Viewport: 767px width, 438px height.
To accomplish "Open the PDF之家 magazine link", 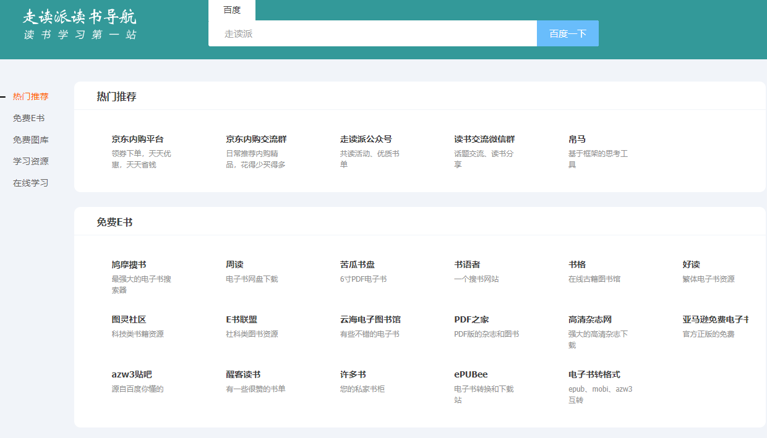I will 471,319.
